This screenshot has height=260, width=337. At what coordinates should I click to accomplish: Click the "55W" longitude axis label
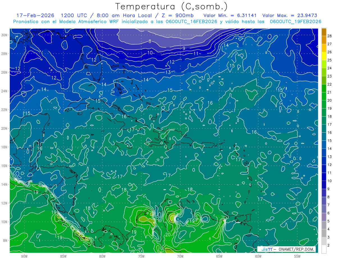297,256
